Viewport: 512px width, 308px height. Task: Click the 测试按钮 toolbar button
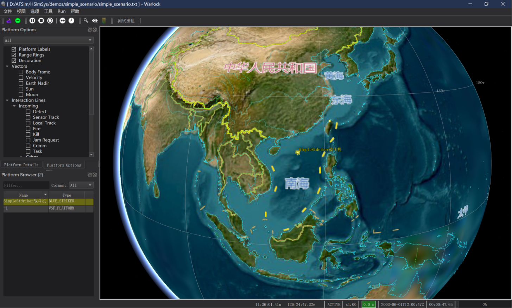126,21
